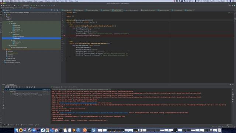Switch to the junit-platform.properties editor tab
This screenshot has width=236, height=133.
click(x=147, y=10)
